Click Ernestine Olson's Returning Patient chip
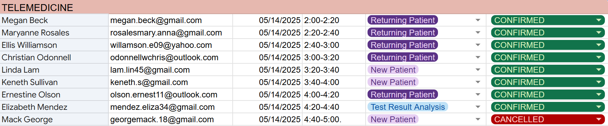This screenshot has height=126, width=608. [x=403, y=95]
